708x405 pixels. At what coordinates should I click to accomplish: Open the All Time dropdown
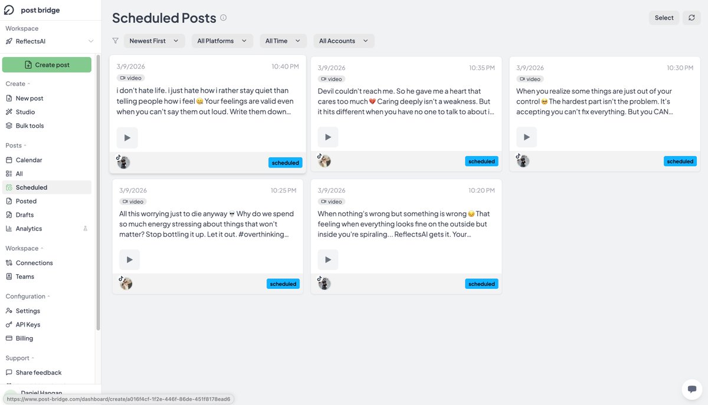coord(283,41)
